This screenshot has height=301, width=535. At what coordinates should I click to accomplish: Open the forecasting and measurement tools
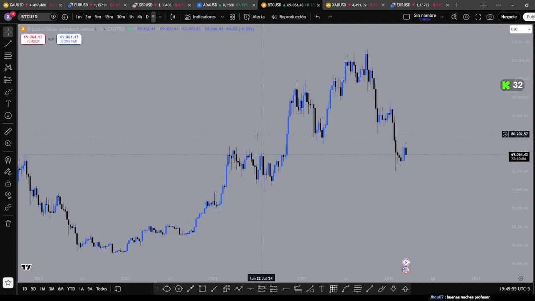[8, 79]
